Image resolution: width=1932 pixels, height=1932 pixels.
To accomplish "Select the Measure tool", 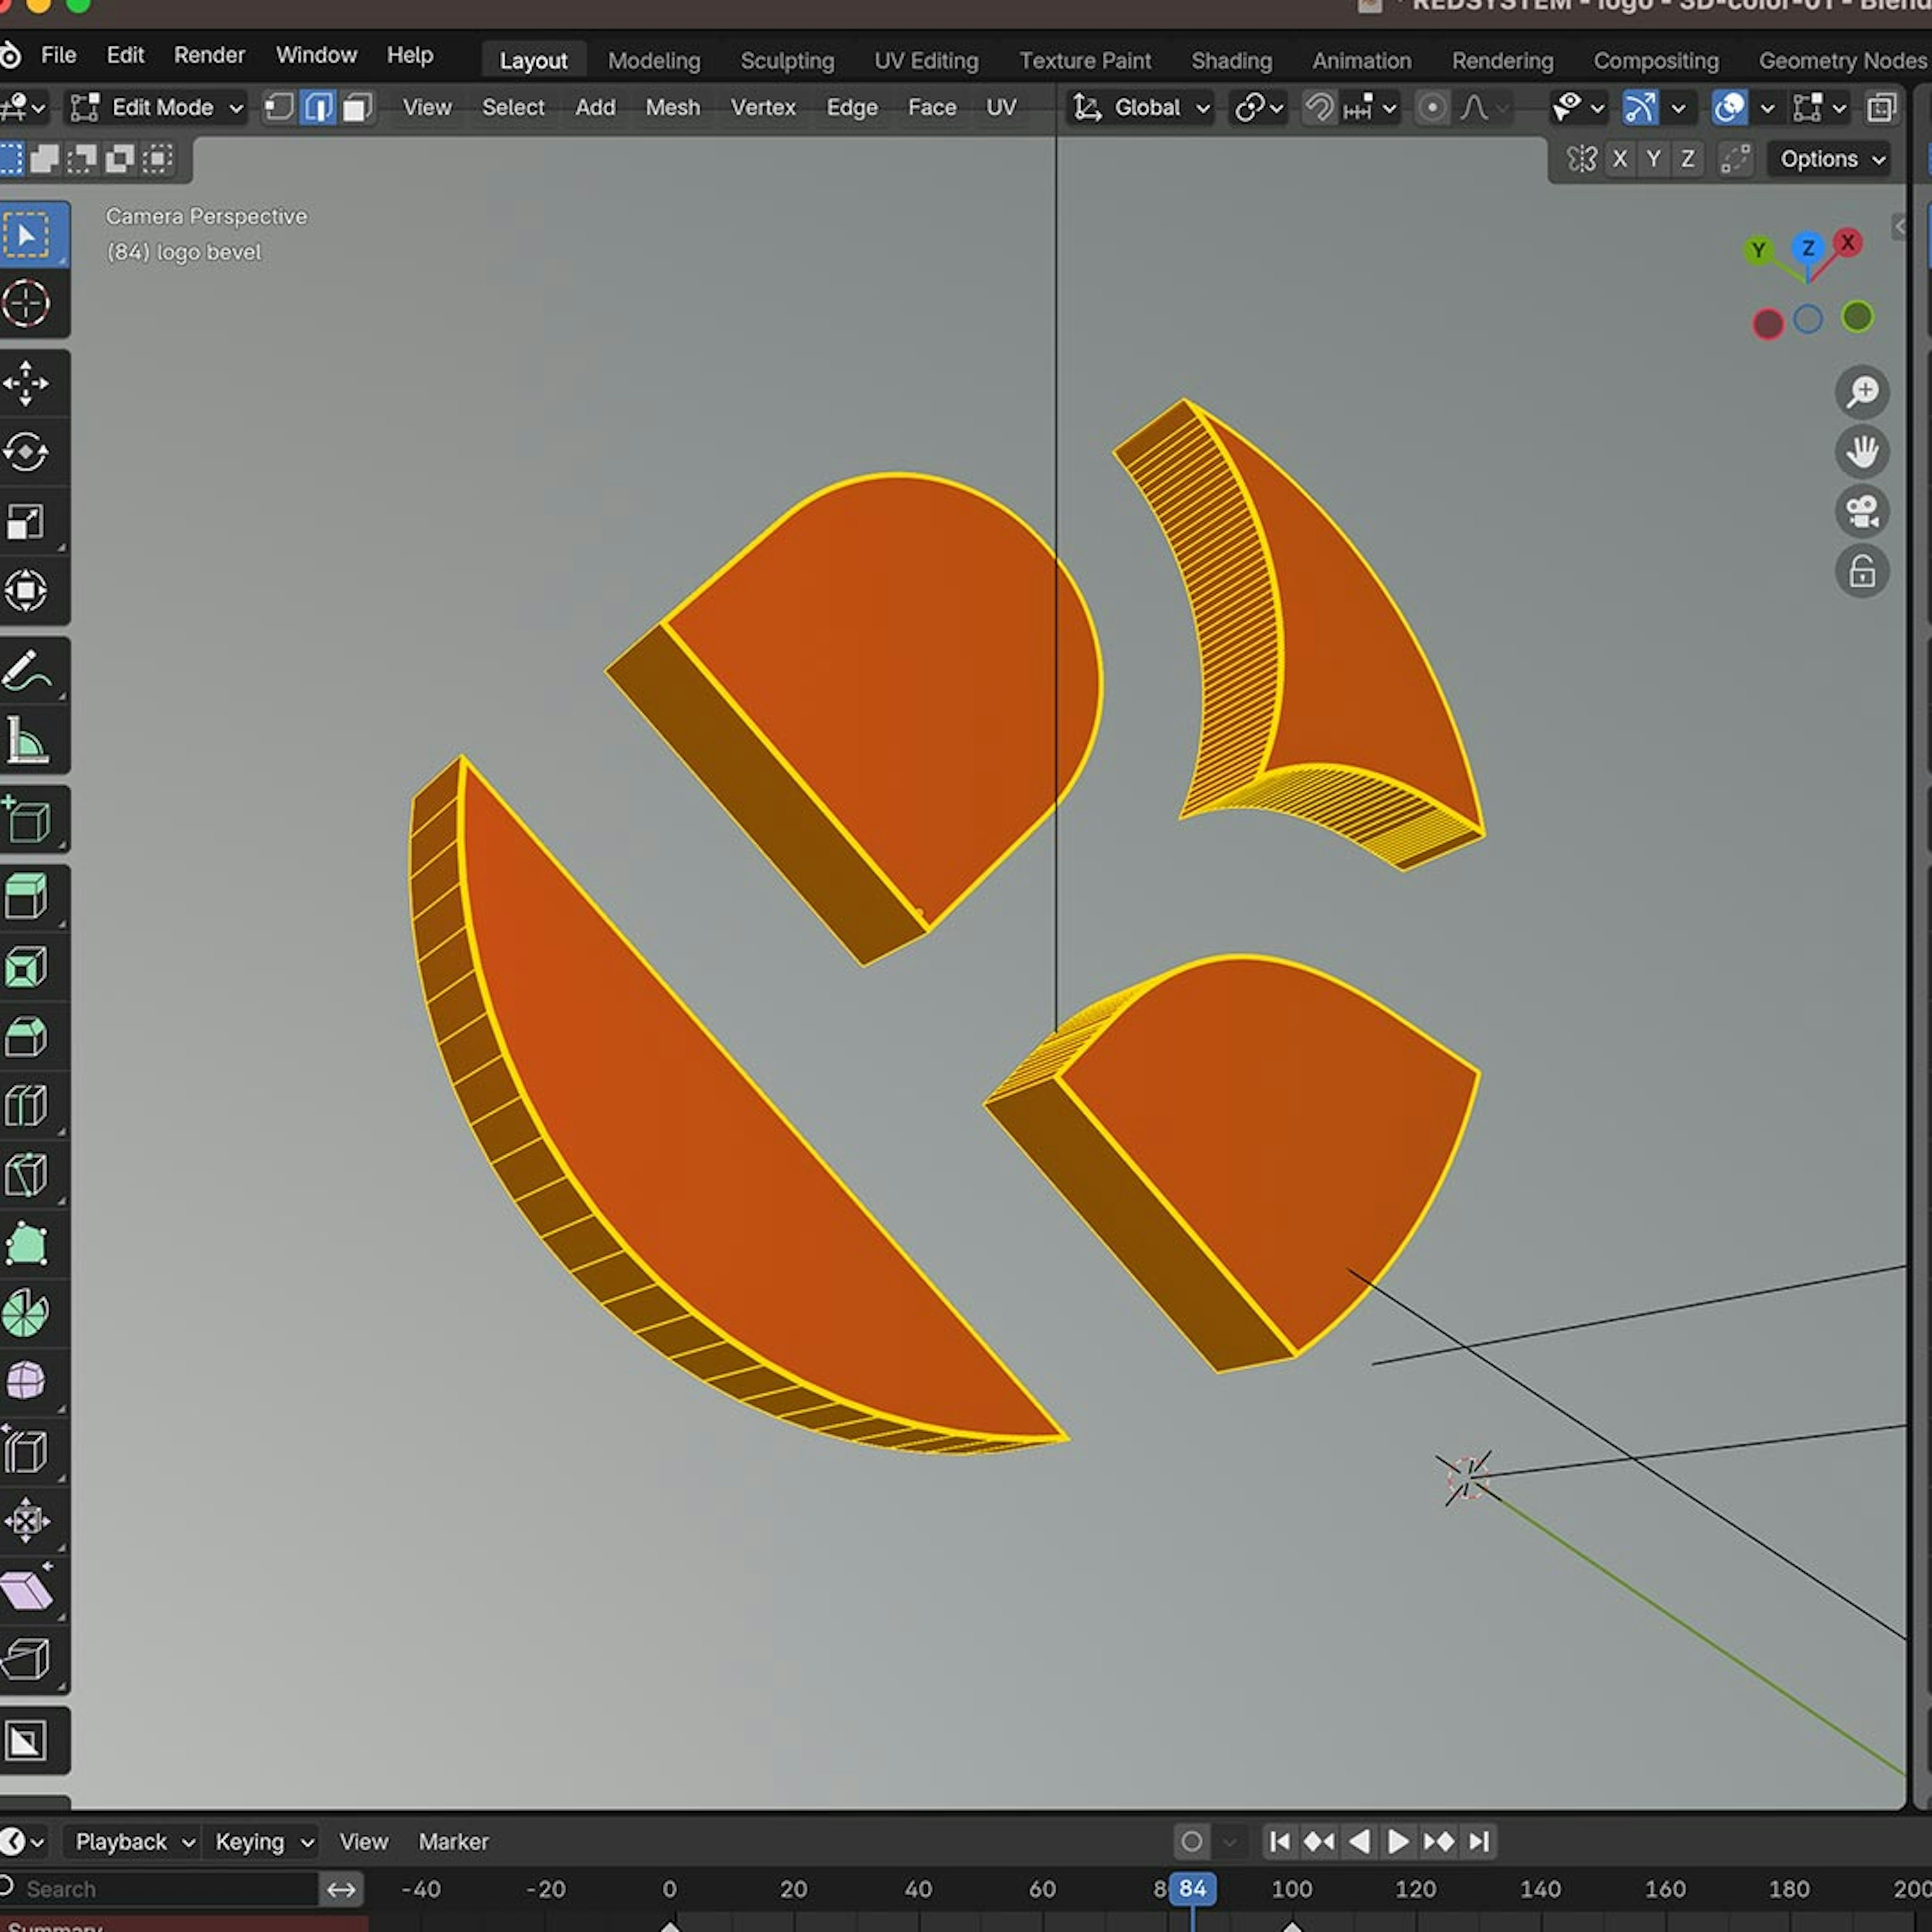I will click(x=26, y=741).
